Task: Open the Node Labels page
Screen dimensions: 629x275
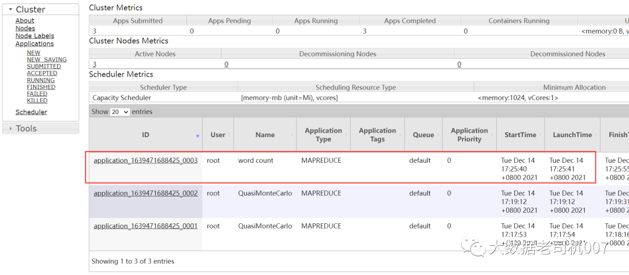Action: coord(35,36)
